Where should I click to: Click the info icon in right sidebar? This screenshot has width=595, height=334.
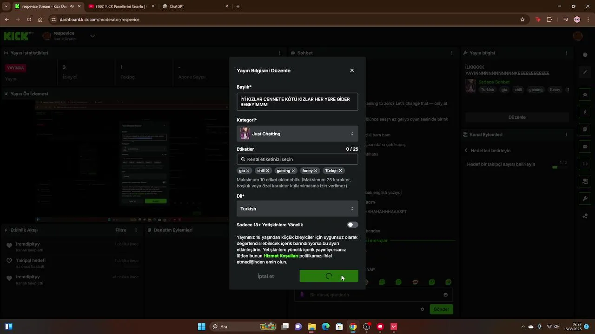(x=585, y=55)
